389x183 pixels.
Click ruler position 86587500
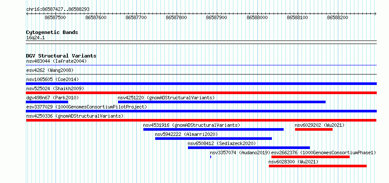point(56,17)
